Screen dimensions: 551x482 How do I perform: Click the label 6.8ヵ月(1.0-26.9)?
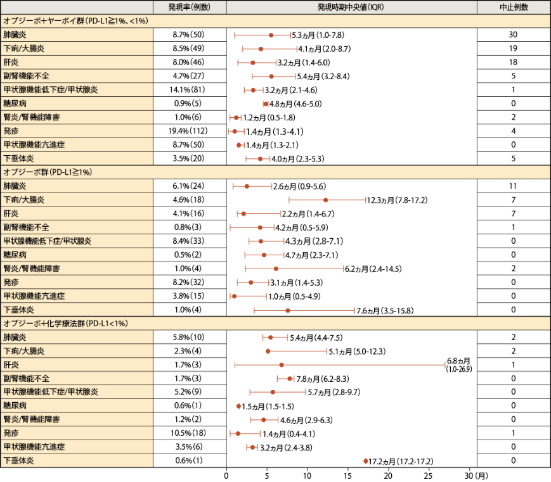pyautogui.click(x=459, y=365)
